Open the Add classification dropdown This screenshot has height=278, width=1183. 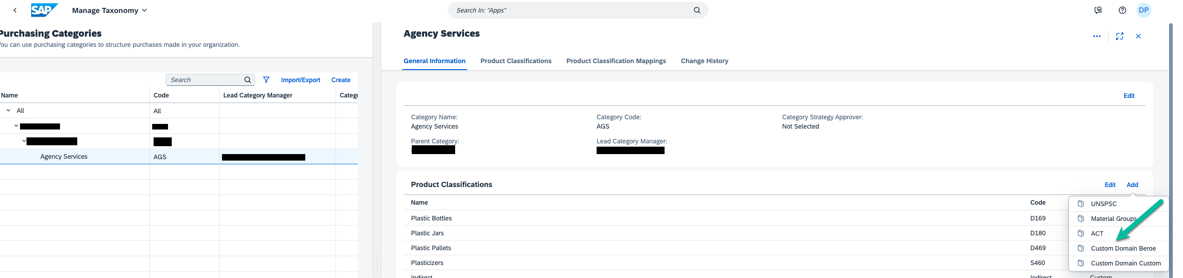click(x=1132, y=185)
